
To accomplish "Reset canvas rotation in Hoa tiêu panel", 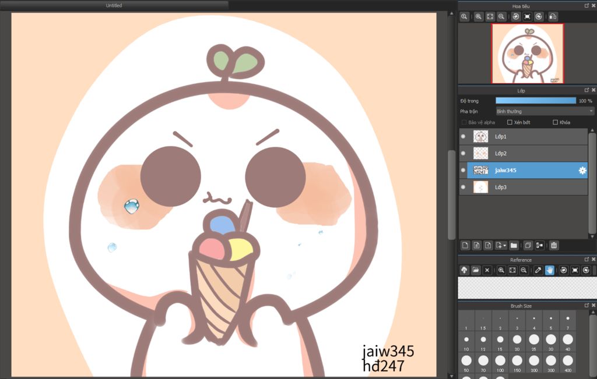I will (x=527, y=17).
